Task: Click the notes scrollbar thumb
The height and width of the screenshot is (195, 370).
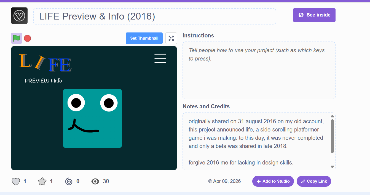Action: click(x=332, y=136)
